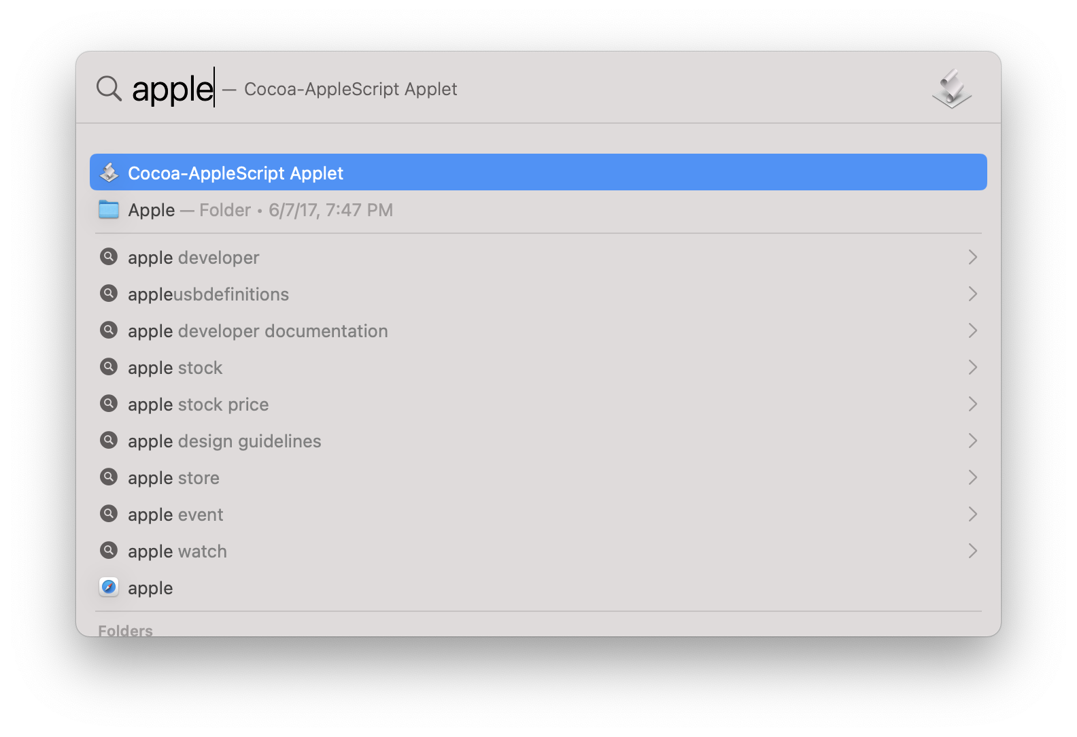Click search icon beside apple developer documentation

point(109,330)
